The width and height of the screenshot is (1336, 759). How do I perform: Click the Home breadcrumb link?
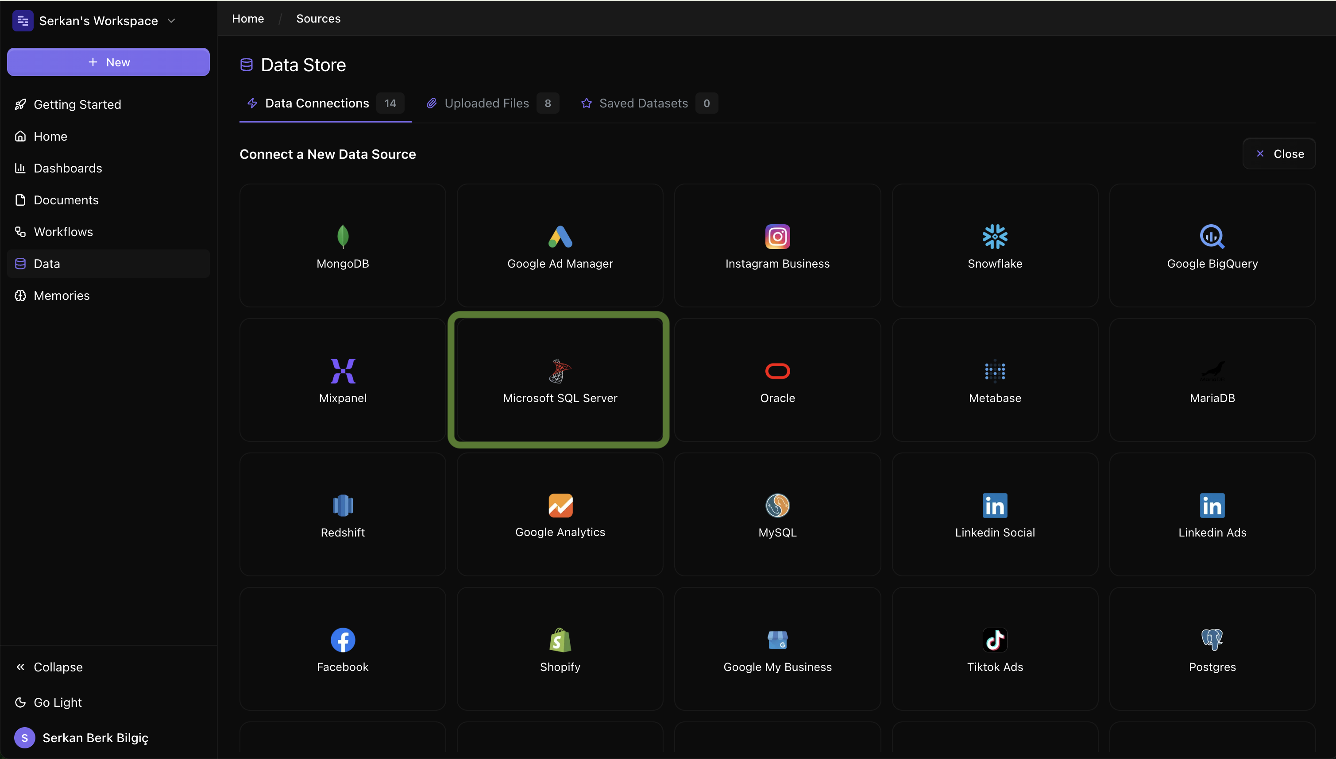(248, 19)
